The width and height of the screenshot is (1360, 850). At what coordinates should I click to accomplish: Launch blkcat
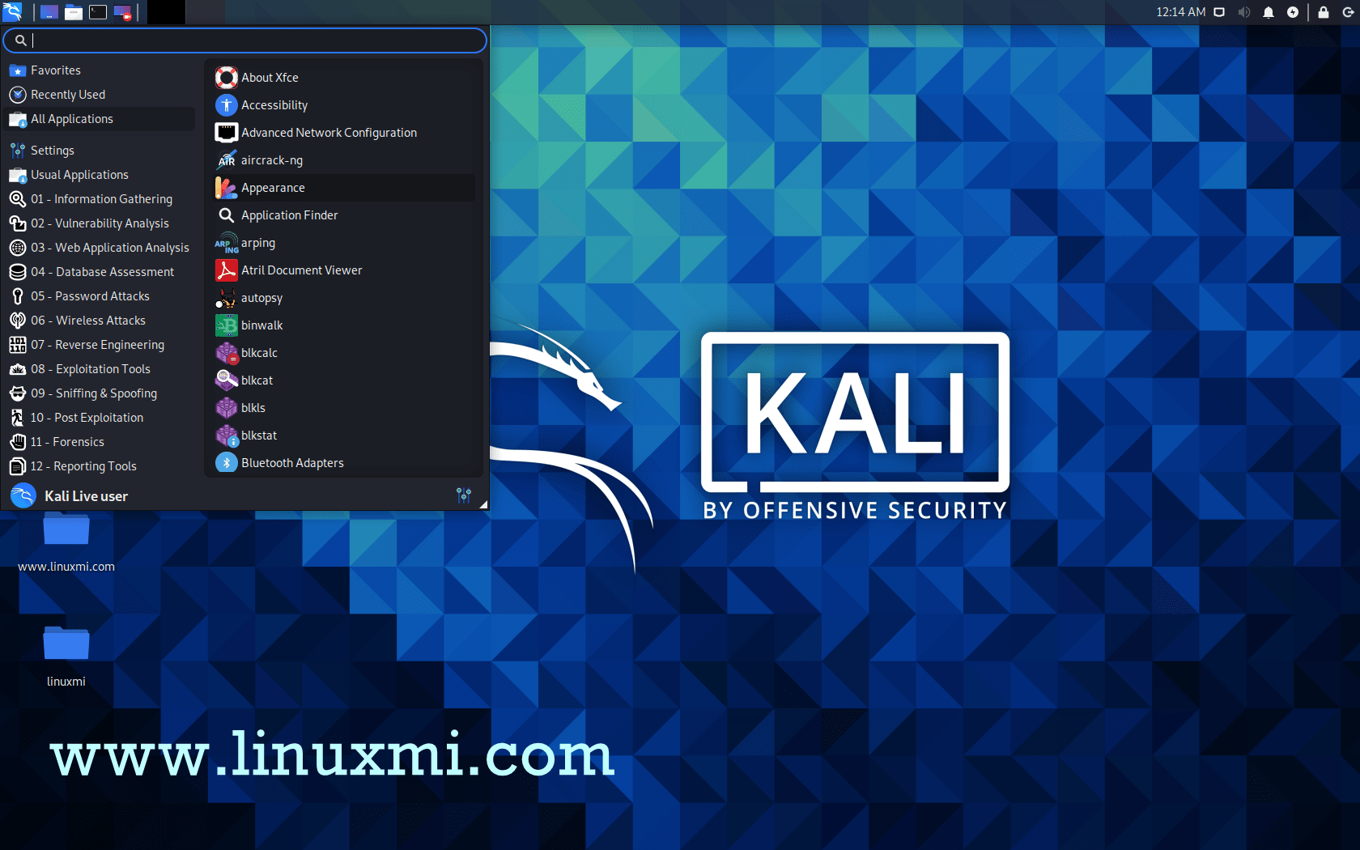[x=343, y=380]
